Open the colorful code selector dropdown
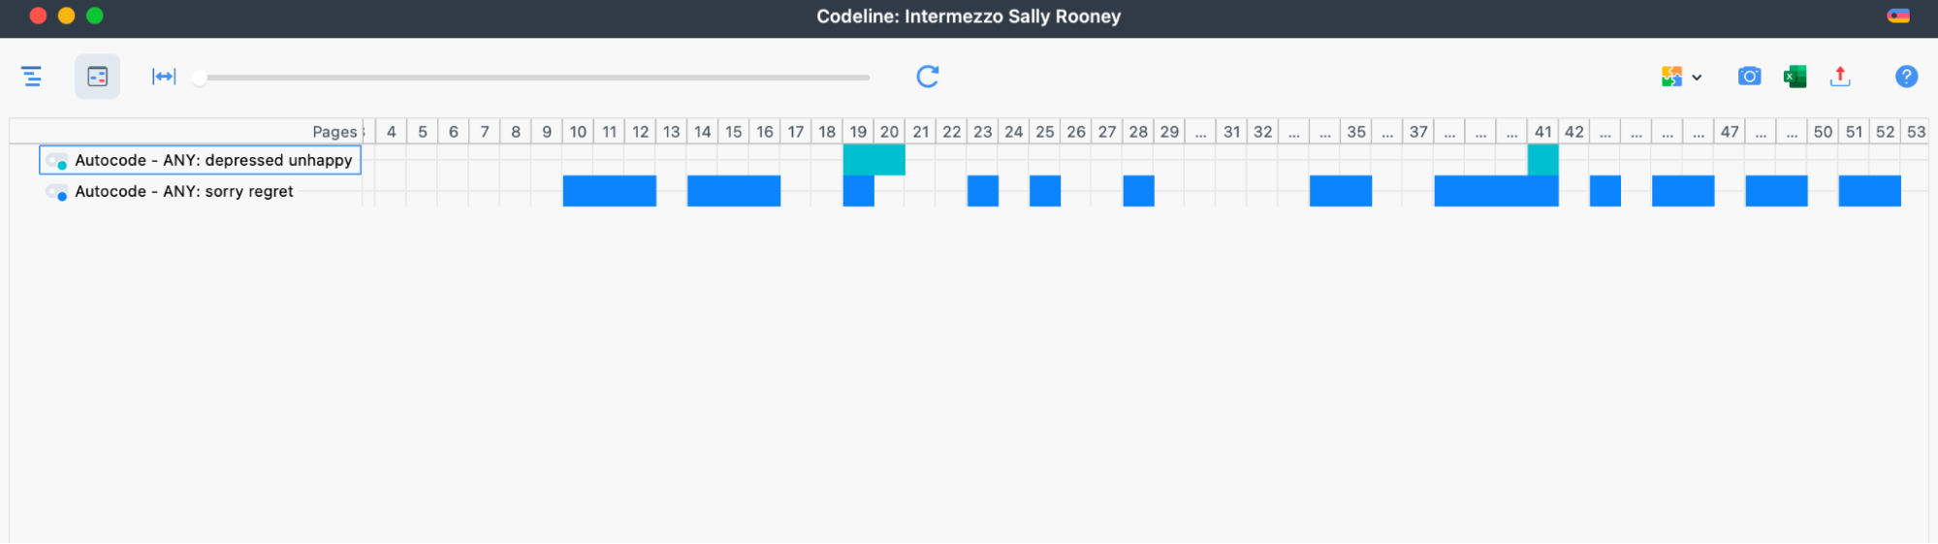 [1681, 77]
